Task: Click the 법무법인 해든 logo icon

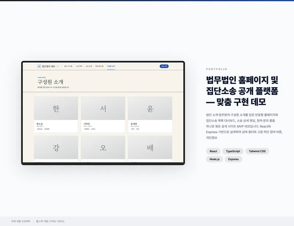Action: tap(39, 66)
